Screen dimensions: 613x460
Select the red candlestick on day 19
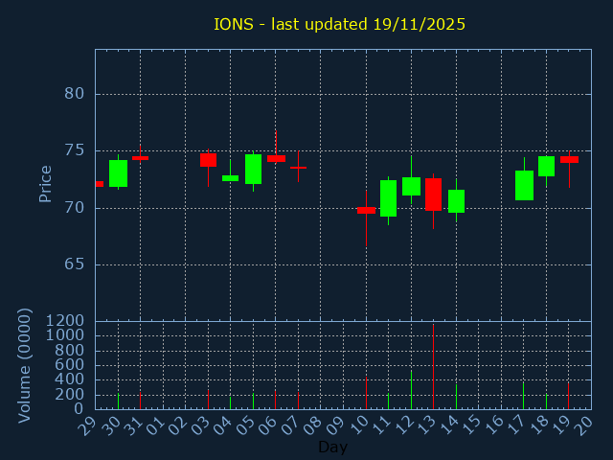coord(569,159)
